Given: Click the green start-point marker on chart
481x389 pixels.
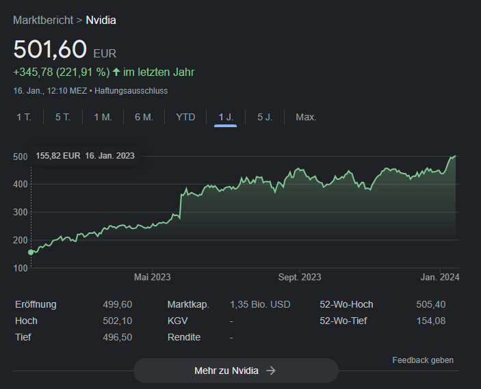Looking at the screenshot, I should (31, 252).
